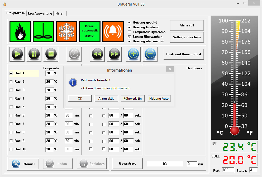Click the fast forward button

[x=114, y=54]
